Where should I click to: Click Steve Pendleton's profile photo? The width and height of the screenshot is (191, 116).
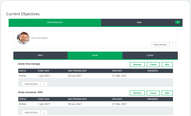click(x=23, y=38)
